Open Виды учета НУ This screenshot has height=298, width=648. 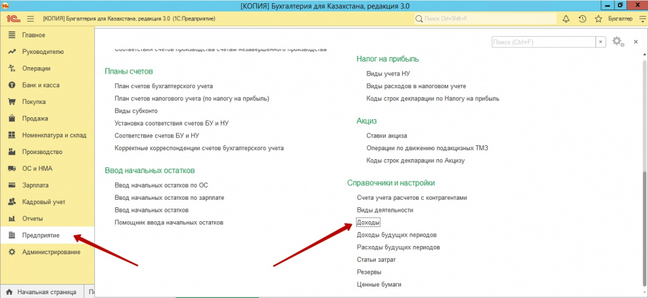tap(388, 74)
